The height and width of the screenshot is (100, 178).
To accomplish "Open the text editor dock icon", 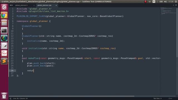I will tap(4, 46).
